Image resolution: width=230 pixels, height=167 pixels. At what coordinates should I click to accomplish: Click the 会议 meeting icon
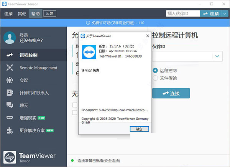(x=10, y=80)
